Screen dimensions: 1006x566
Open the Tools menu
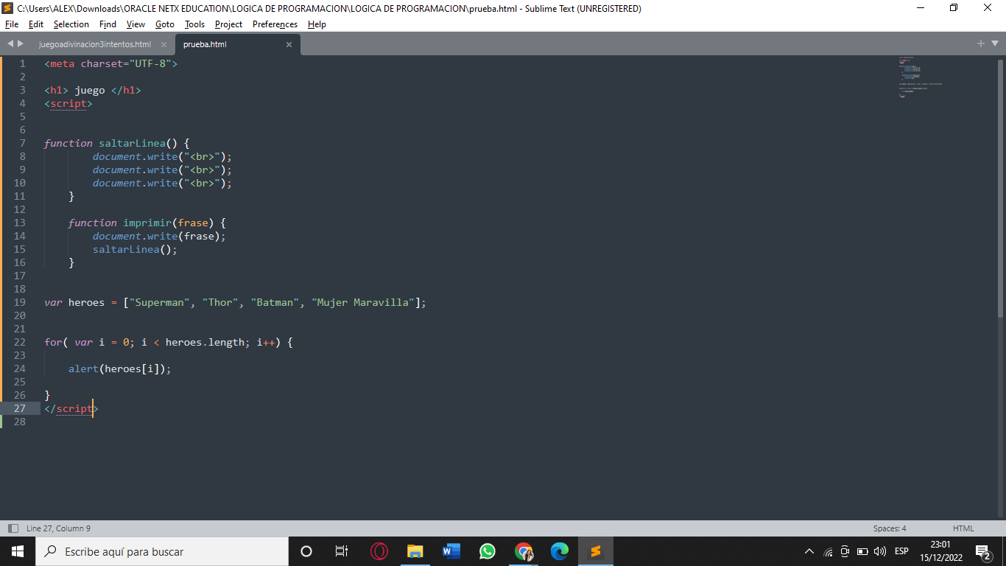tap(194, 24)
